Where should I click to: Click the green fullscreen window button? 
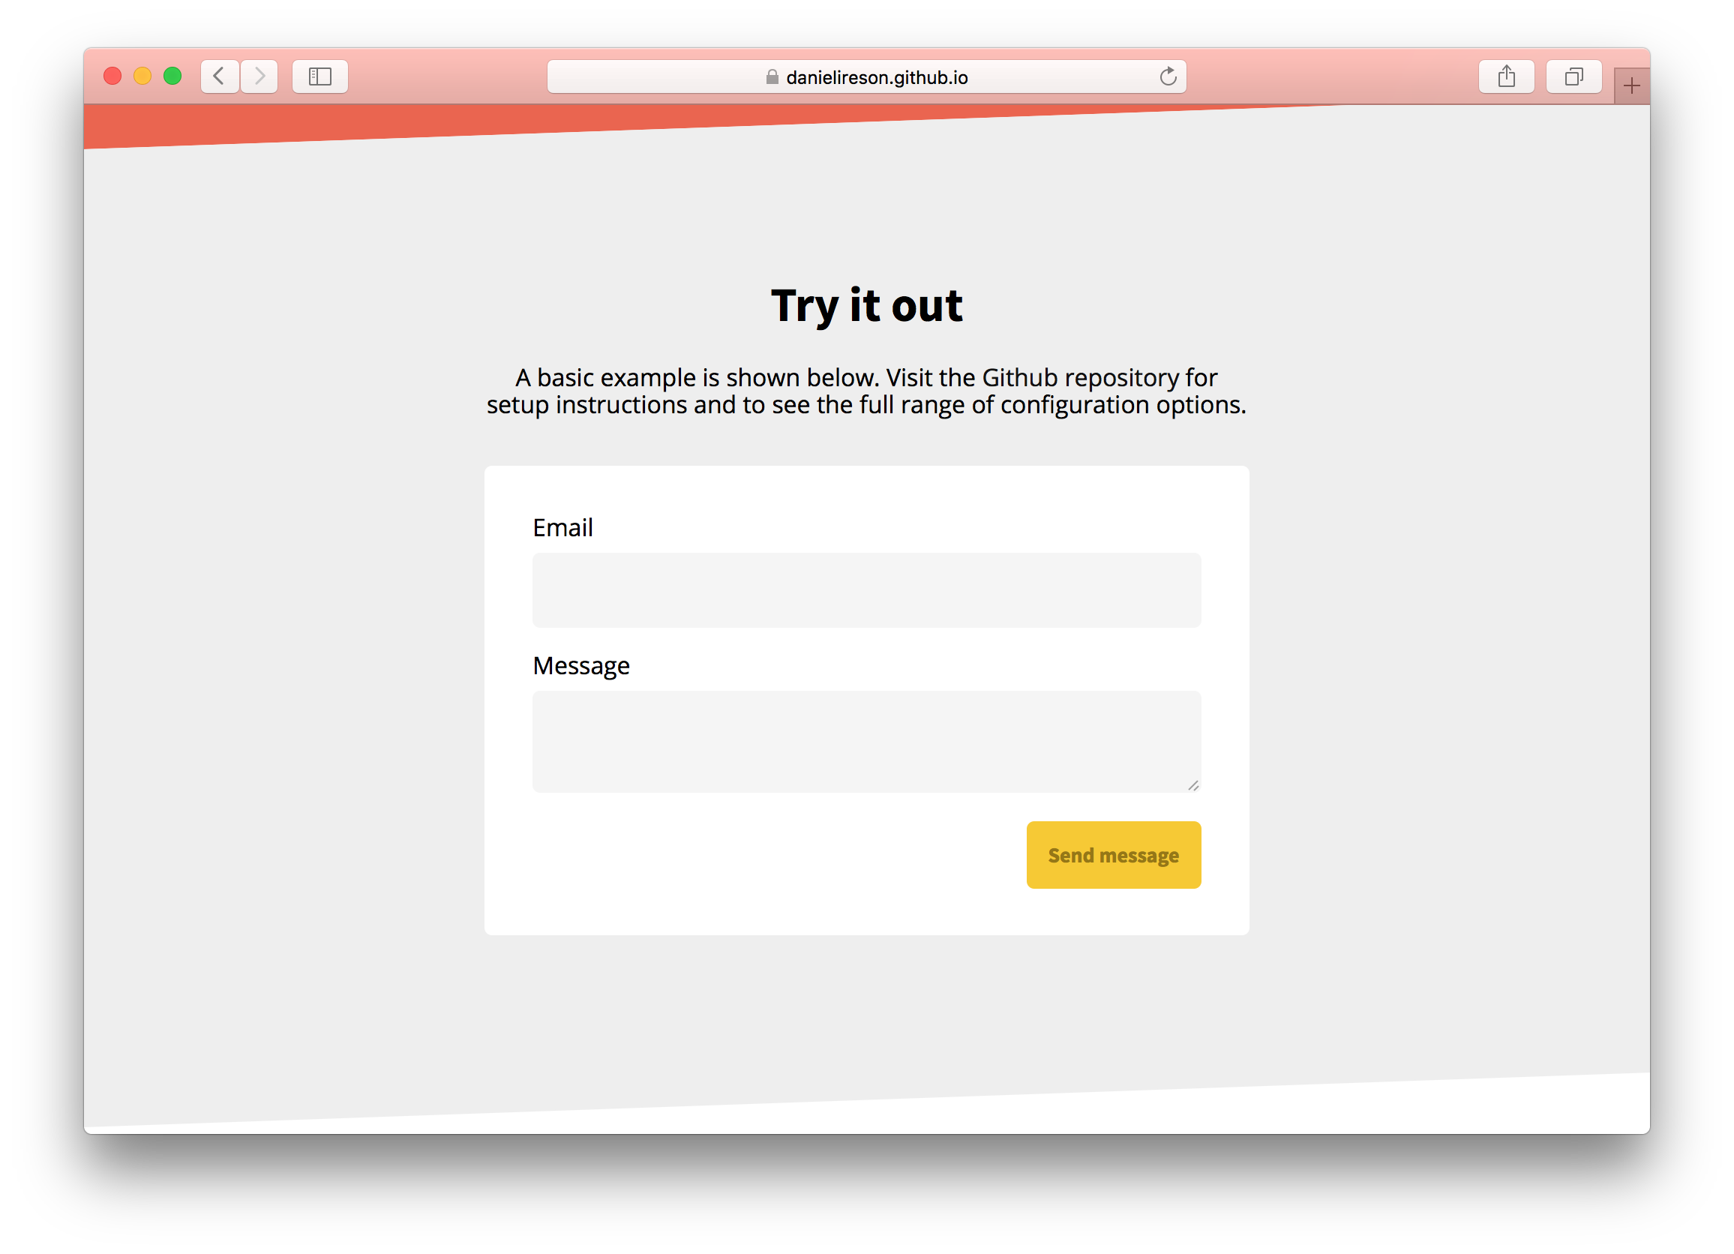point(172,76)
